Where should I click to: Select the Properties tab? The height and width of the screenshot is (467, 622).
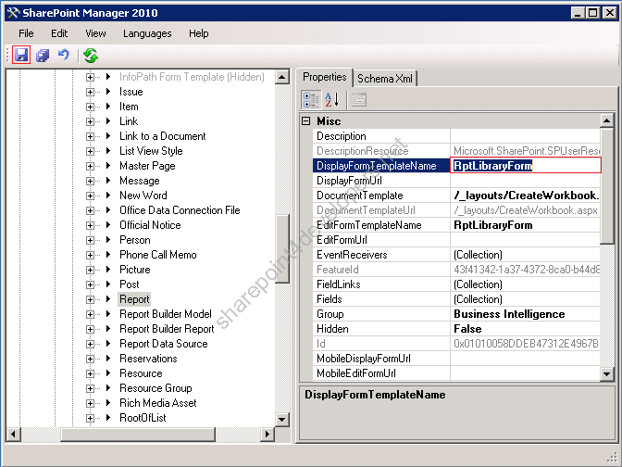tap(325, 77)
